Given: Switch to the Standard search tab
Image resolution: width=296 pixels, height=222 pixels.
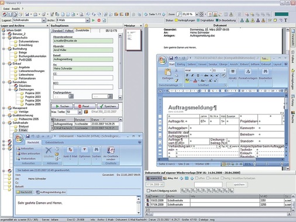Looking at the screenshot, I should pyautogui.click(x=57, y=31).
